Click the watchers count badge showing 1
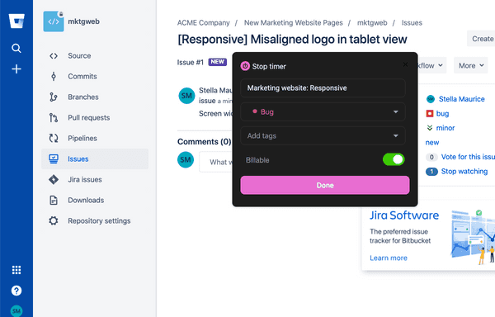 tap(431, 172)
